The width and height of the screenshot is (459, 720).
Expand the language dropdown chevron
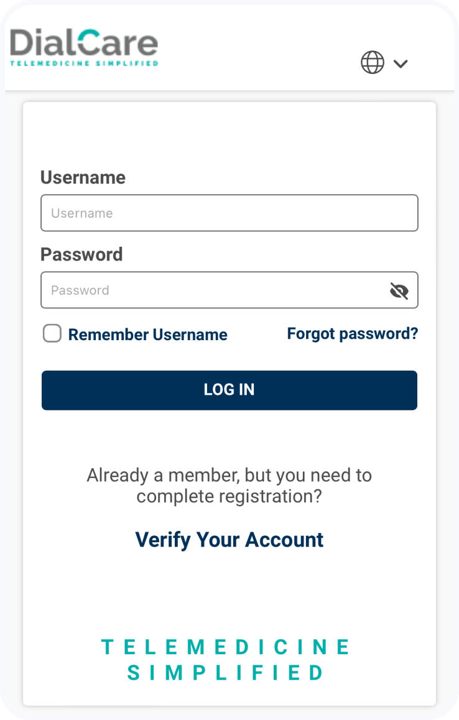coord(401,63)
